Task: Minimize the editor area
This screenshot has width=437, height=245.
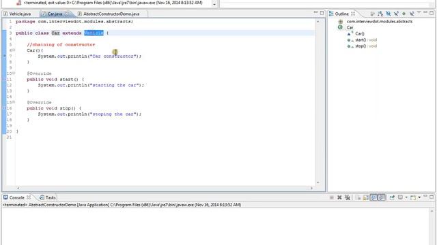Action: click(315, 12)
